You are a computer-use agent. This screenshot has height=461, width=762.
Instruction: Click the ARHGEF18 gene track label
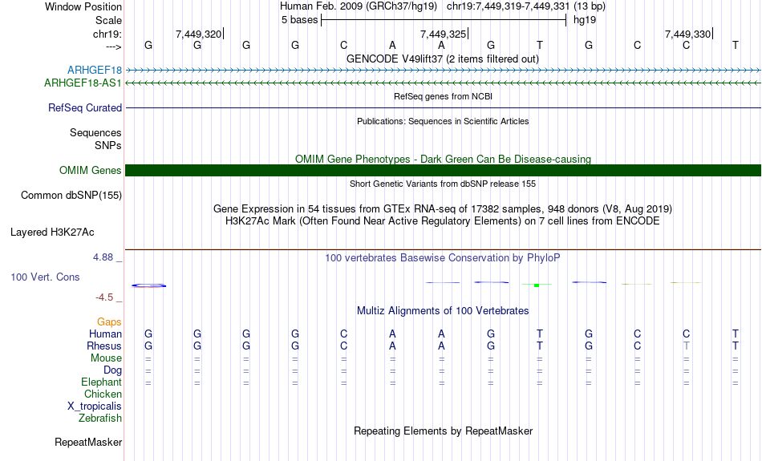[95, 71]
